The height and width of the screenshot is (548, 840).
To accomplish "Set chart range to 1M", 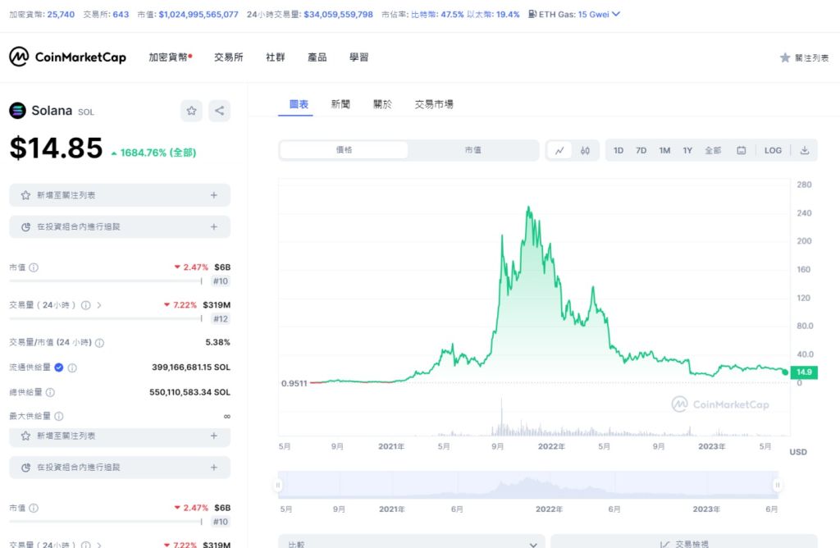I will (664, 150).
